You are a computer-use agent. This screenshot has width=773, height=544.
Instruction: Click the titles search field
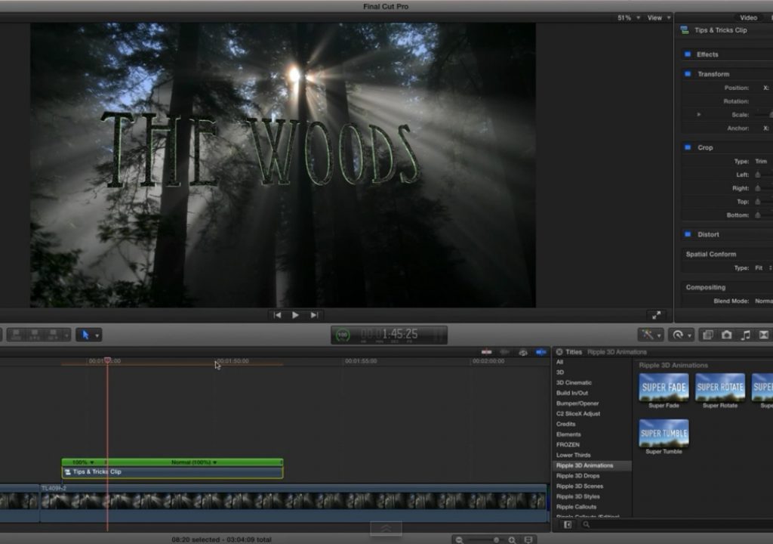[678, 525]
